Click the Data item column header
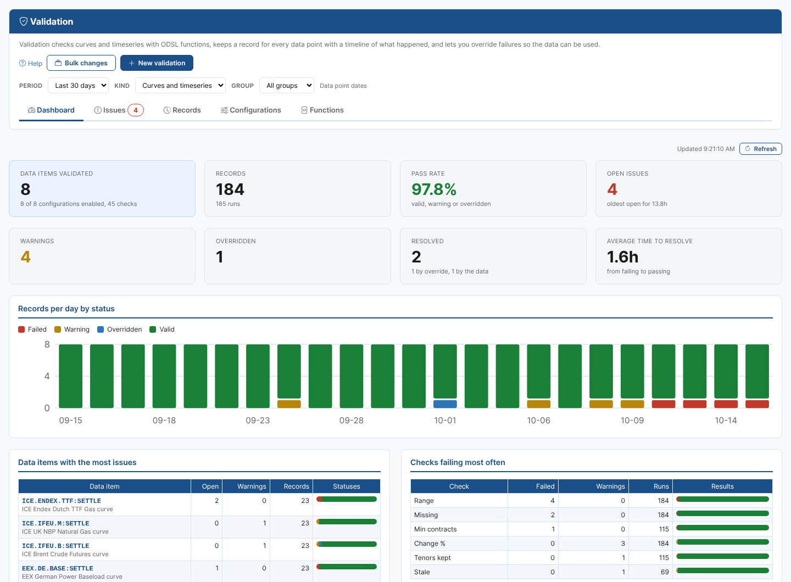 [x=104, y=486]
